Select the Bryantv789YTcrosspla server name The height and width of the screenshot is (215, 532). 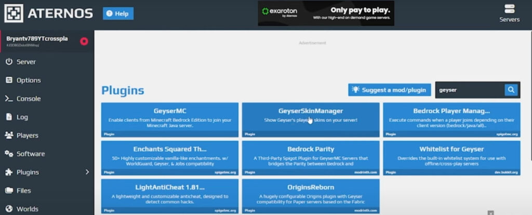(37, 38)
